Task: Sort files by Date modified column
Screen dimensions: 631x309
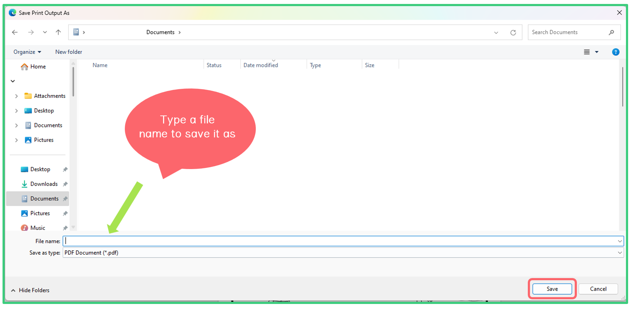Action: [x=260, y=65]
